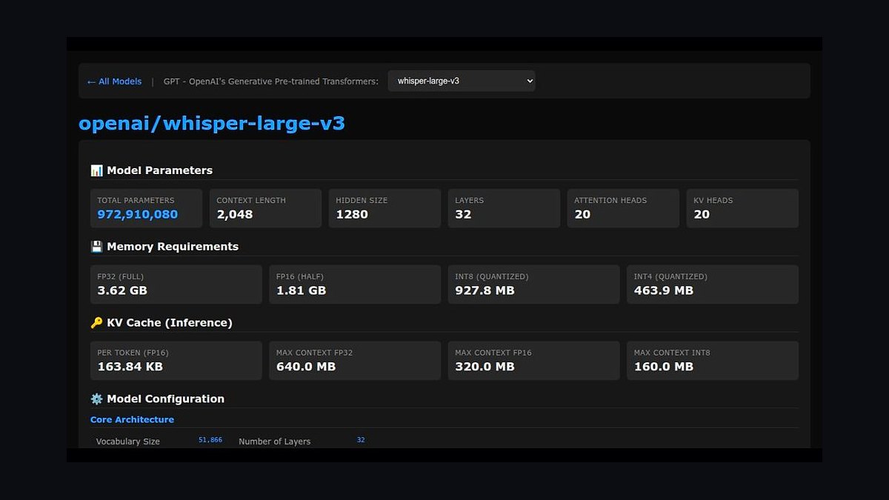Click the KV Cache (Inference) heading
This screenshot has height=500, width=889.
pos(170,323)
